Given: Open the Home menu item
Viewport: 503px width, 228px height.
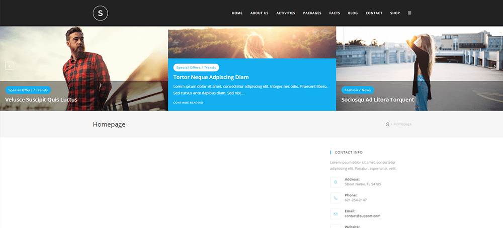Looking at the screenshot, I should [237, 13].
